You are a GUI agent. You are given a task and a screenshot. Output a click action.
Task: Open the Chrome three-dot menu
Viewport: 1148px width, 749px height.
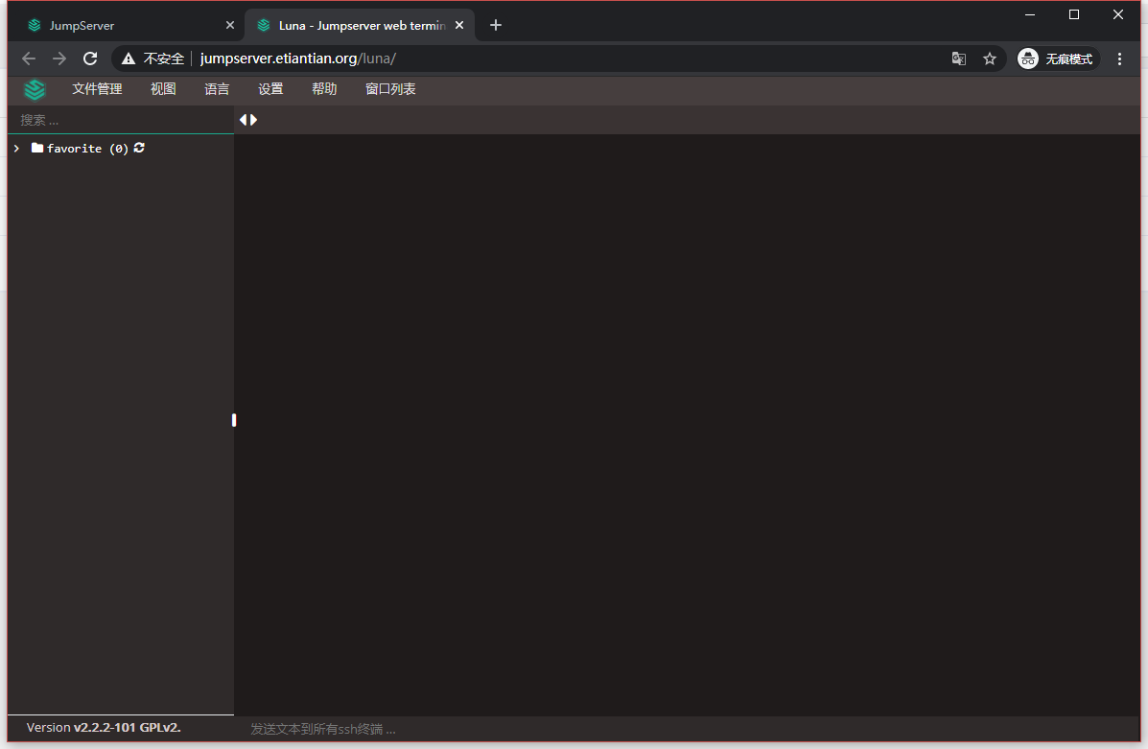tap(1119, 59)
